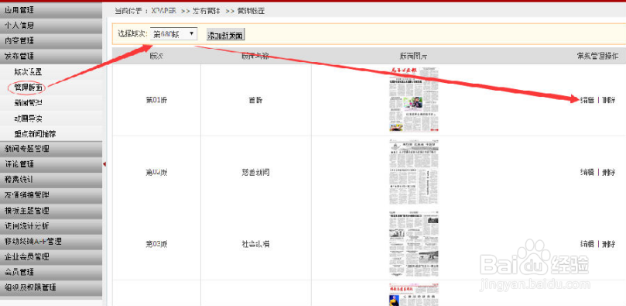This screenshot has height=306, width=626.
Task: Delete the 第03版 page row
Action: pos(608,244)
